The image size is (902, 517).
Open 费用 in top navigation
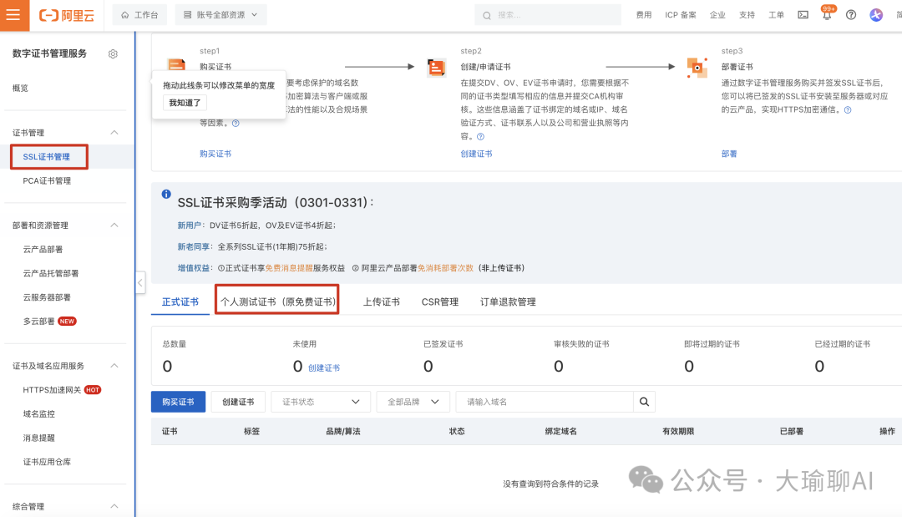[x=644, y=15]
